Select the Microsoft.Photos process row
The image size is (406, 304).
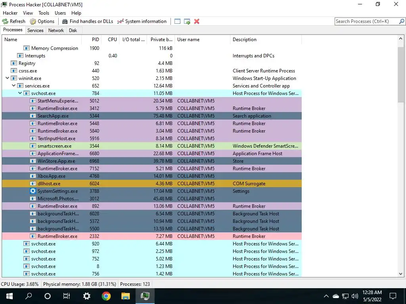pos(152,199)
